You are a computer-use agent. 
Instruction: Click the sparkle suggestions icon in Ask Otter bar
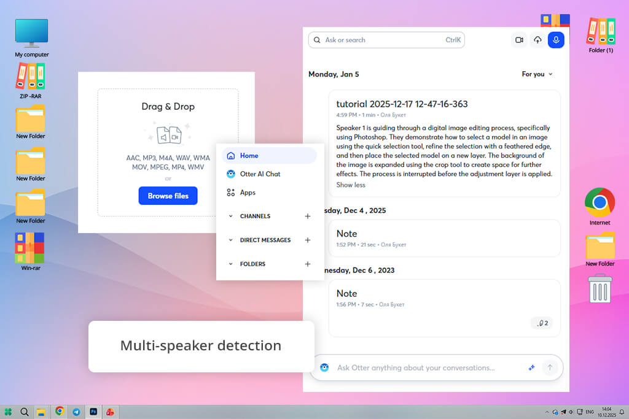531,367
